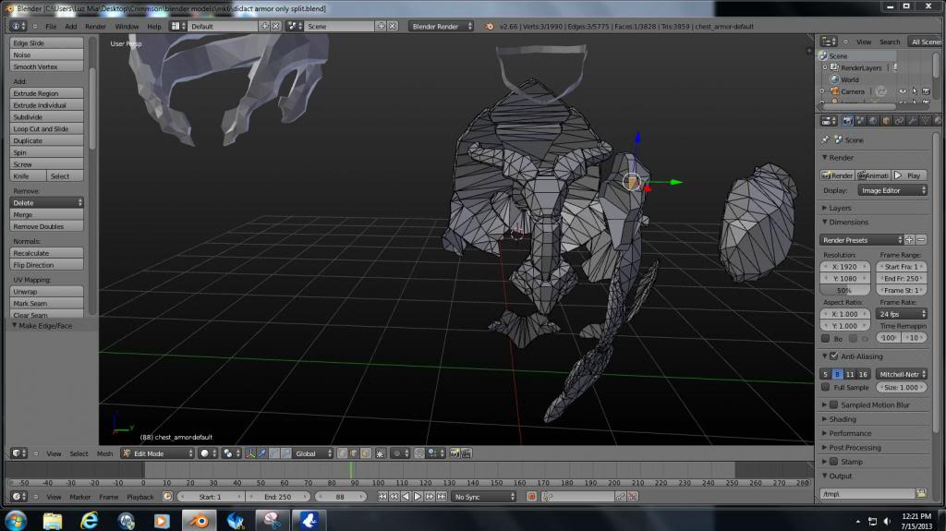Select vertex select mode icon

pos(342,453)
